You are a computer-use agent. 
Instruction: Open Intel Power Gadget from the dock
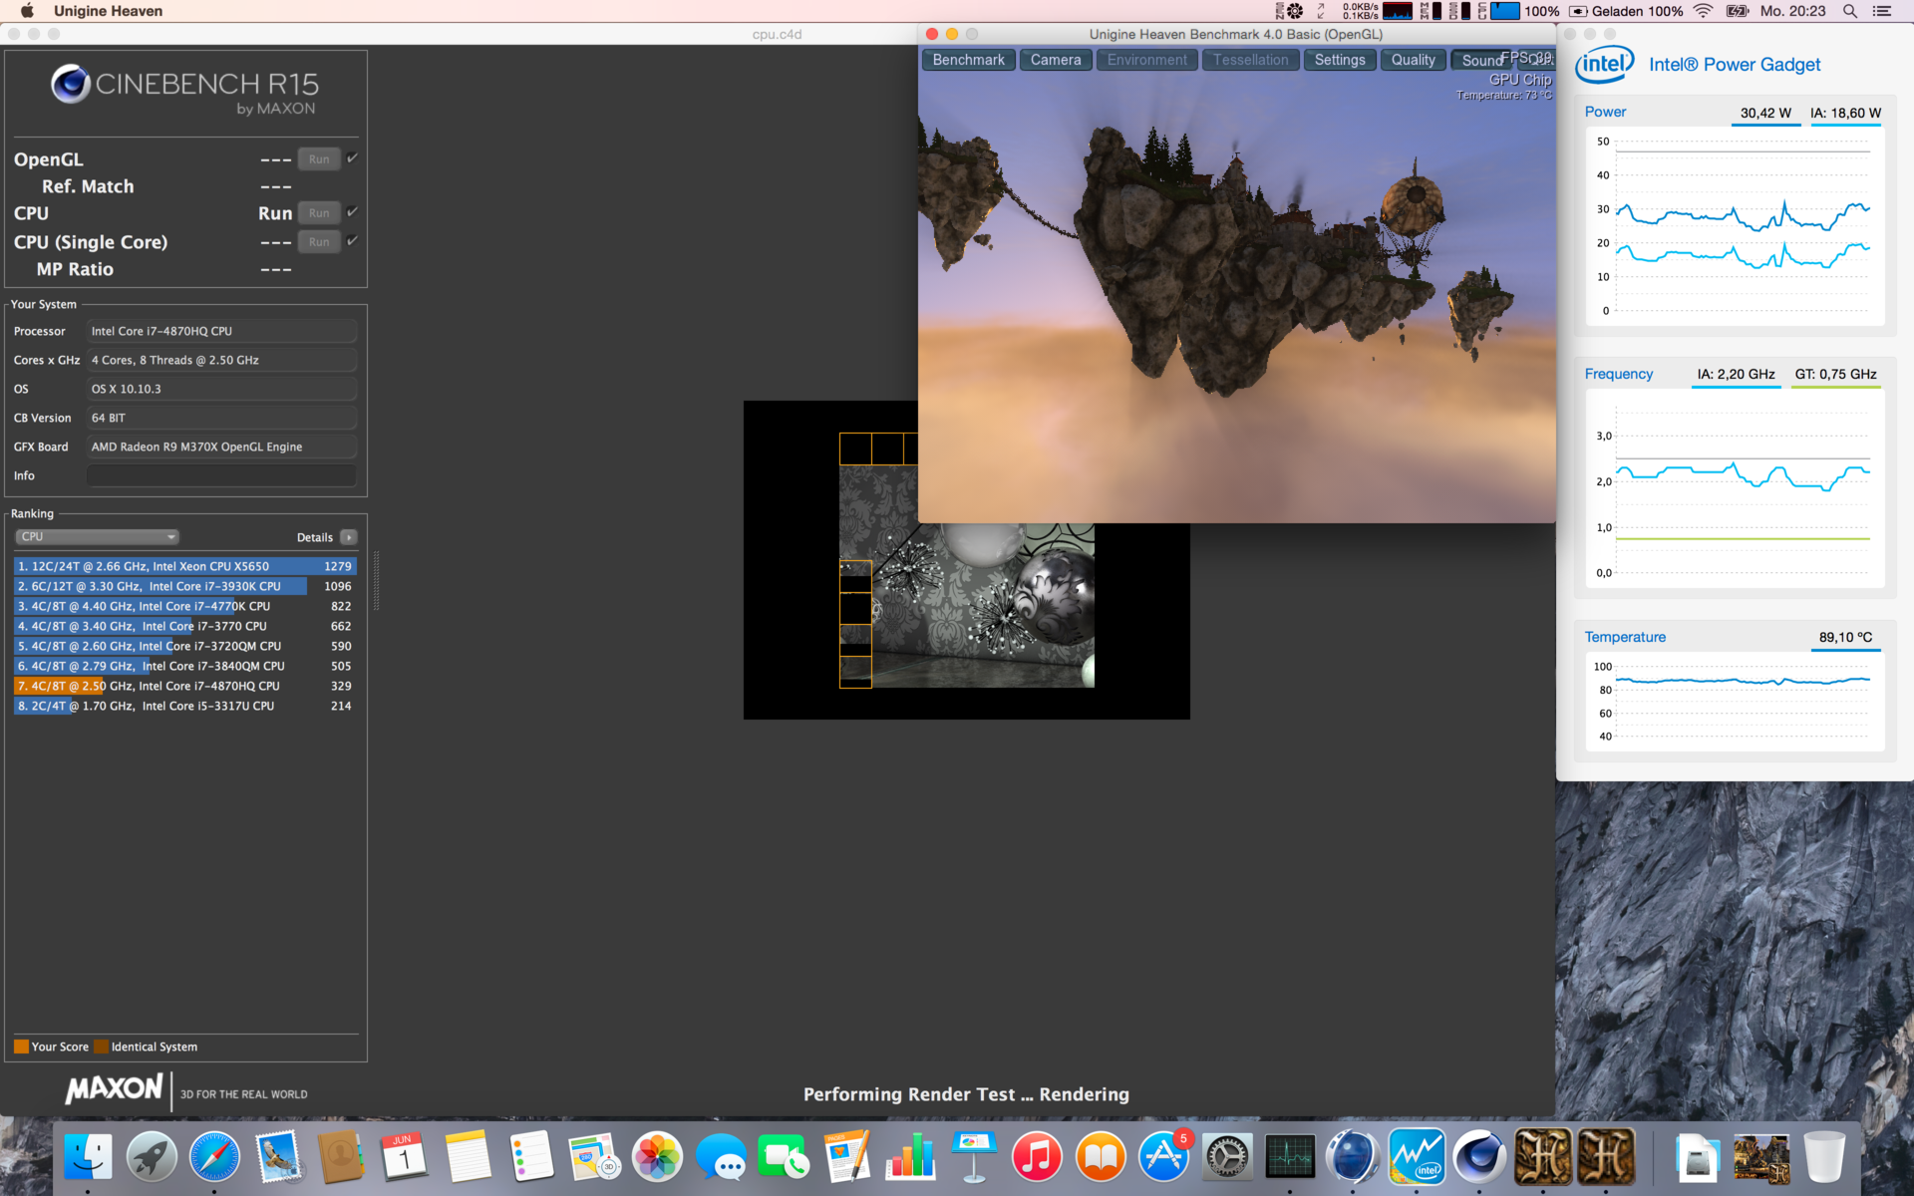[1416, 1157]
